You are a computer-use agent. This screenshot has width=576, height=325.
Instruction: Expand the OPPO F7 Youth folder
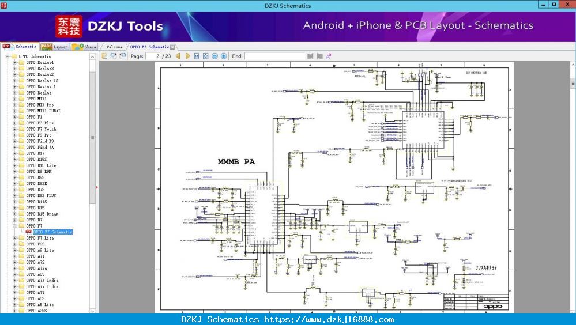(14, 129)
